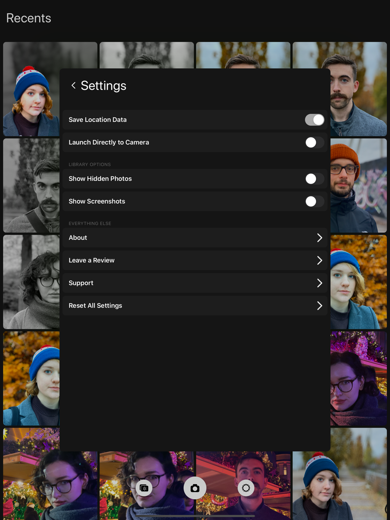
Task: Open the Support row chevron
Action: 319,283
